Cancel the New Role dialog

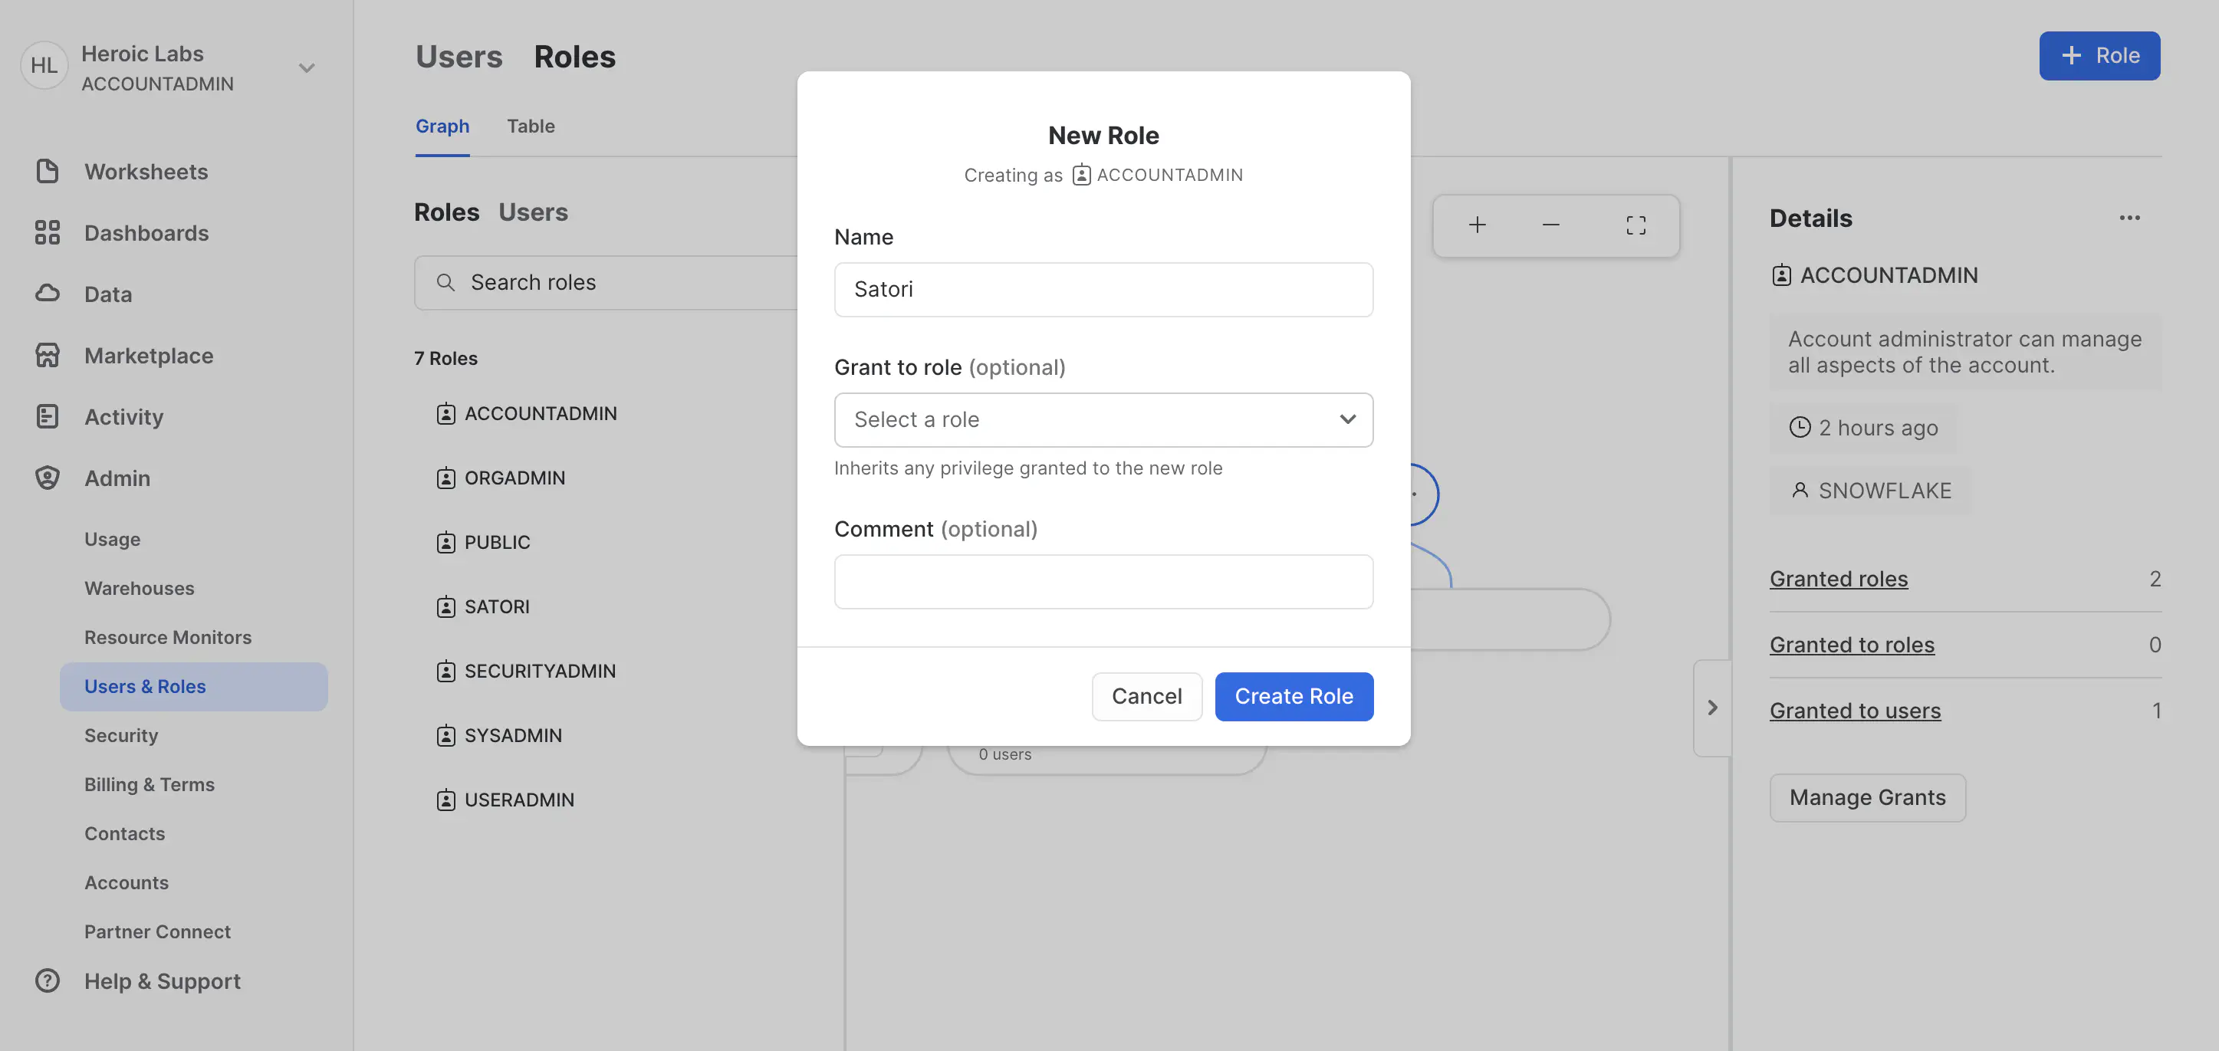tap(1146, 696)
